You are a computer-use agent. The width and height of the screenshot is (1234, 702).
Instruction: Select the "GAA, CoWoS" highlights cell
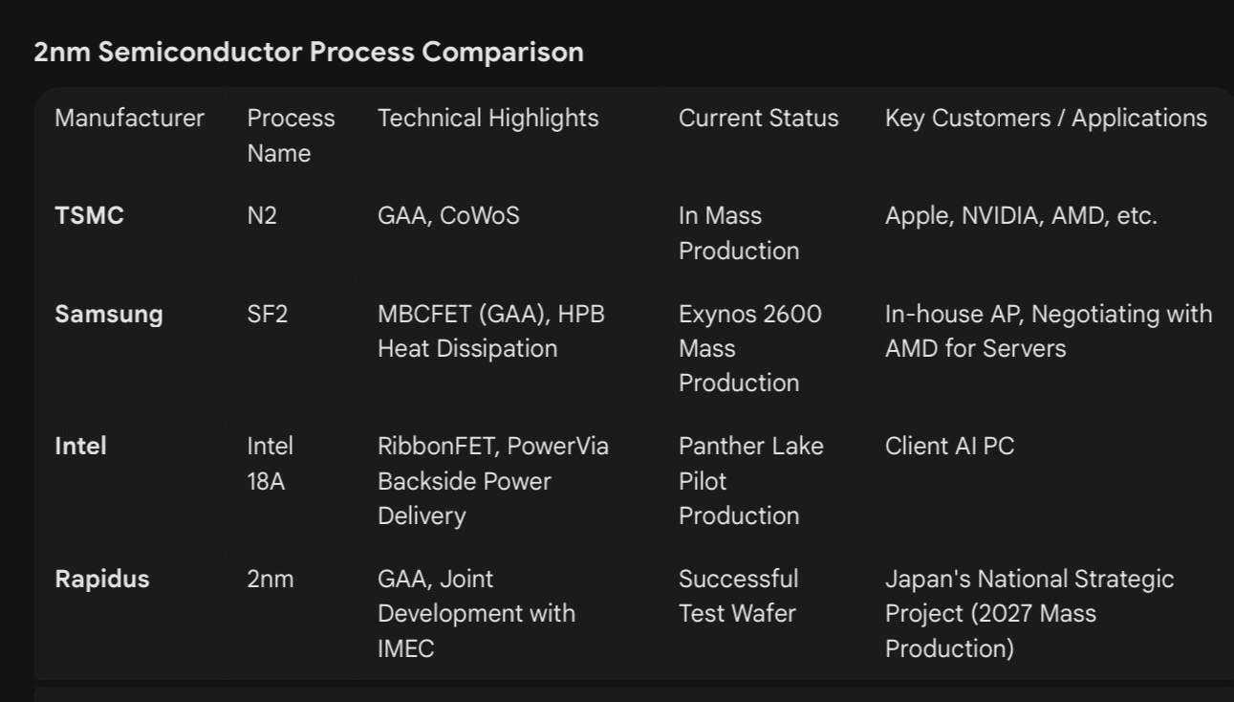click(448, 216)
